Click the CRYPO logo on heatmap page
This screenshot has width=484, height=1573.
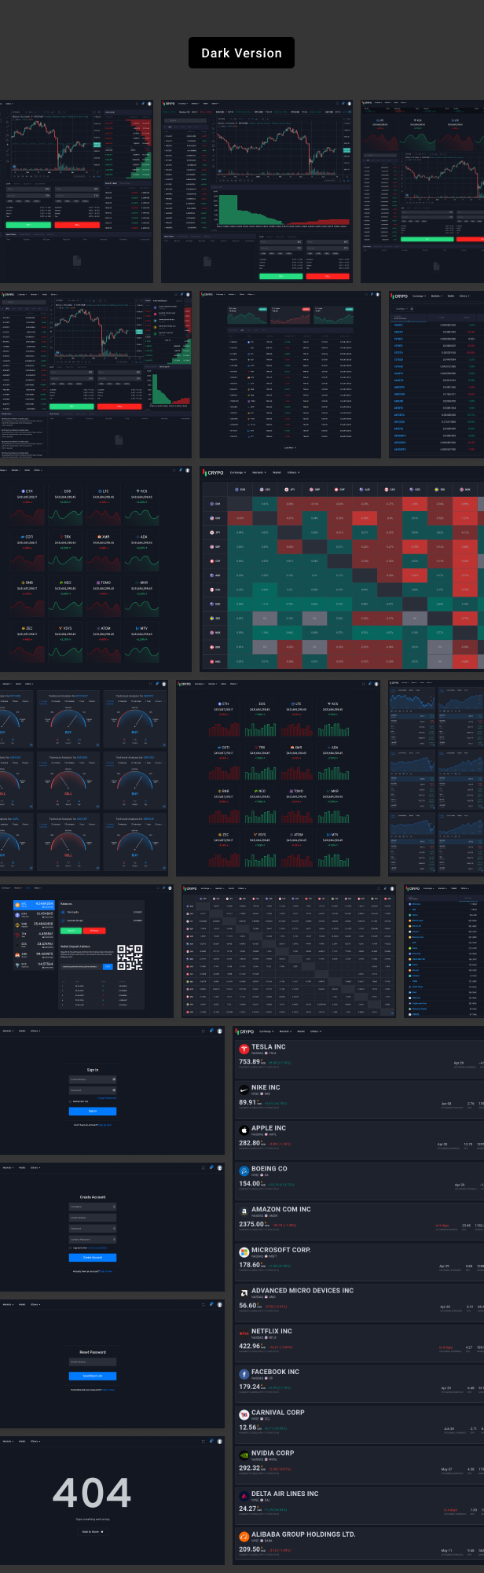[214, 473]
